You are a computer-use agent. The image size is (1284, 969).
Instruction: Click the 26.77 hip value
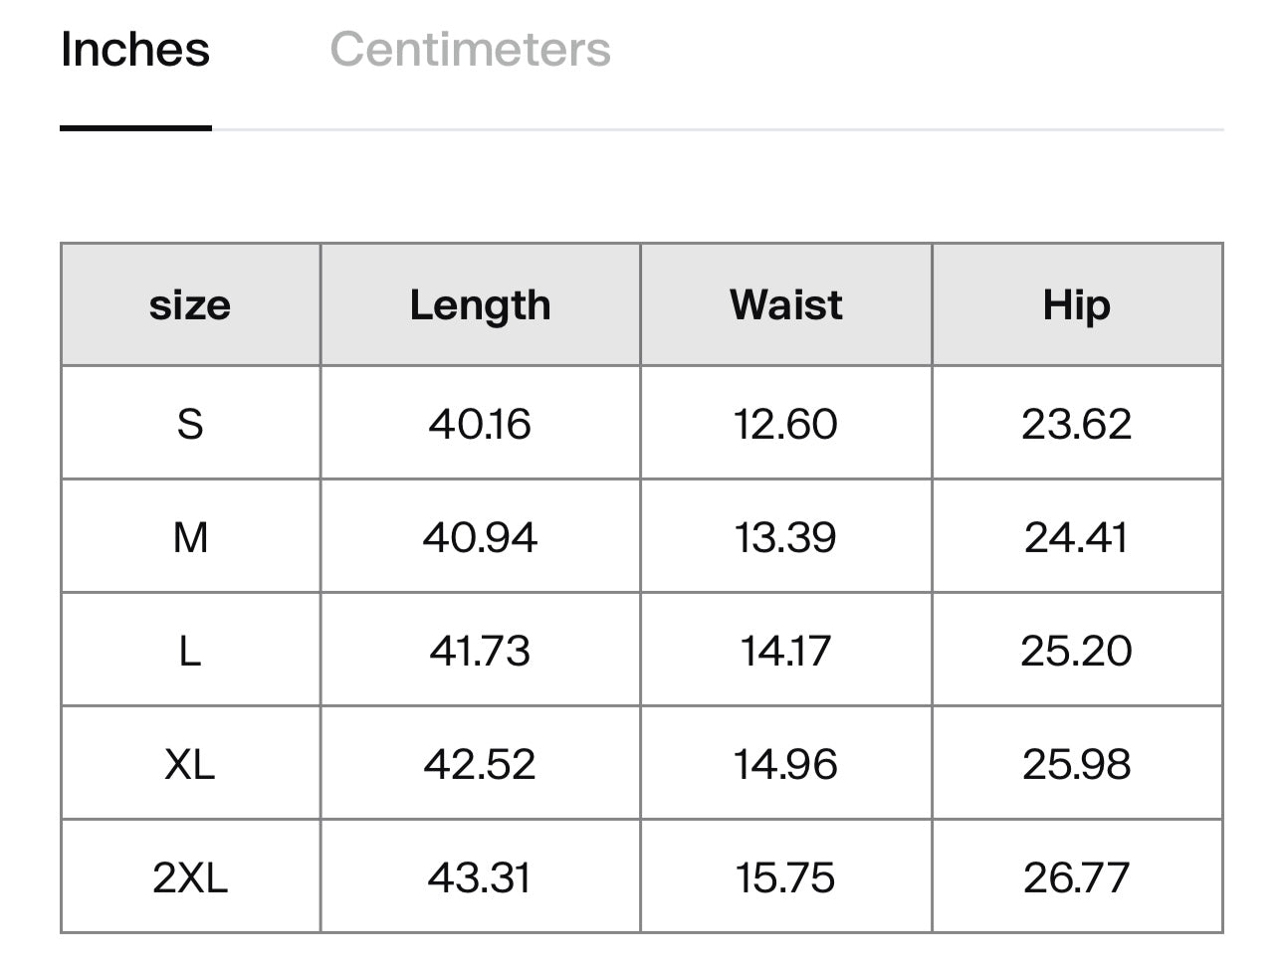[x=1076, y=877]
